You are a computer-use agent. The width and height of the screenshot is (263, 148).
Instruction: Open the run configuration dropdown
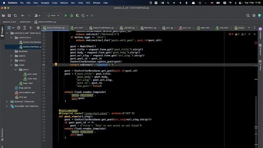pos(53,16)
